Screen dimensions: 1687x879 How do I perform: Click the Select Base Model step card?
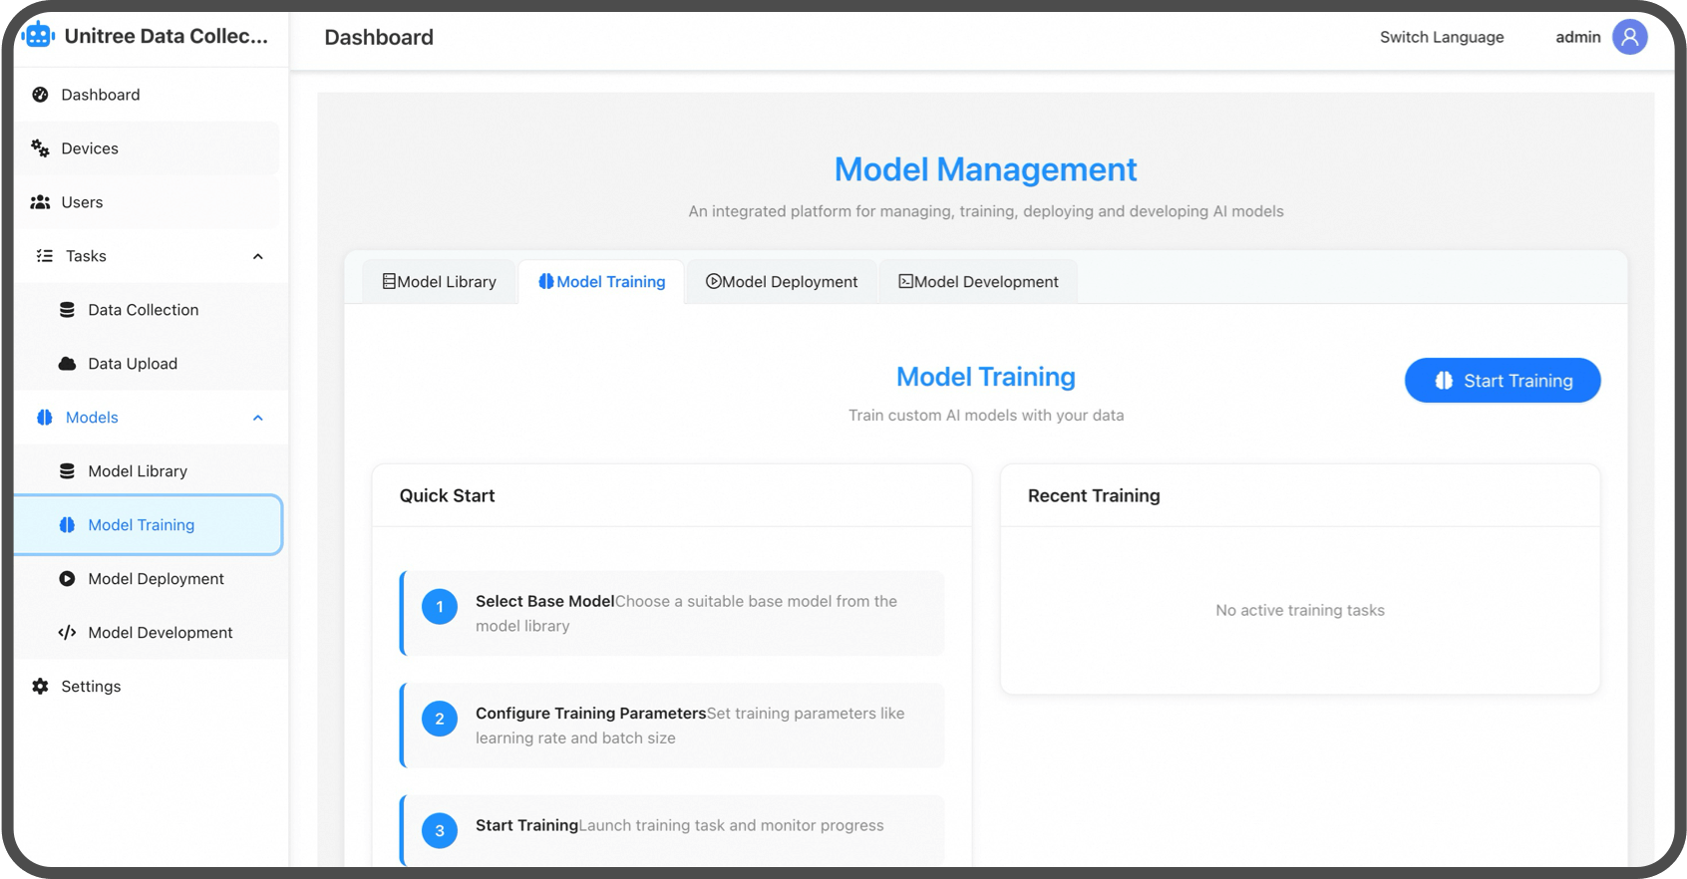[x=673, y=613]
